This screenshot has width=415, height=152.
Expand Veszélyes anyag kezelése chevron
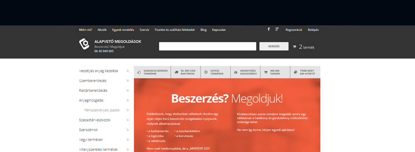(x=128, y=71)
